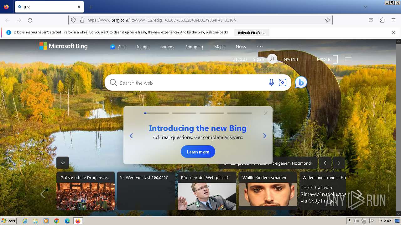Viewport: 401px width, 225px height.
Task: Open visual search camera icon
Action: click(283, 82)
